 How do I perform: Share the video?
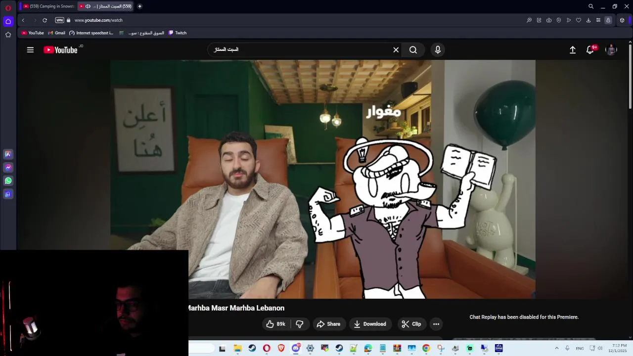328,324
